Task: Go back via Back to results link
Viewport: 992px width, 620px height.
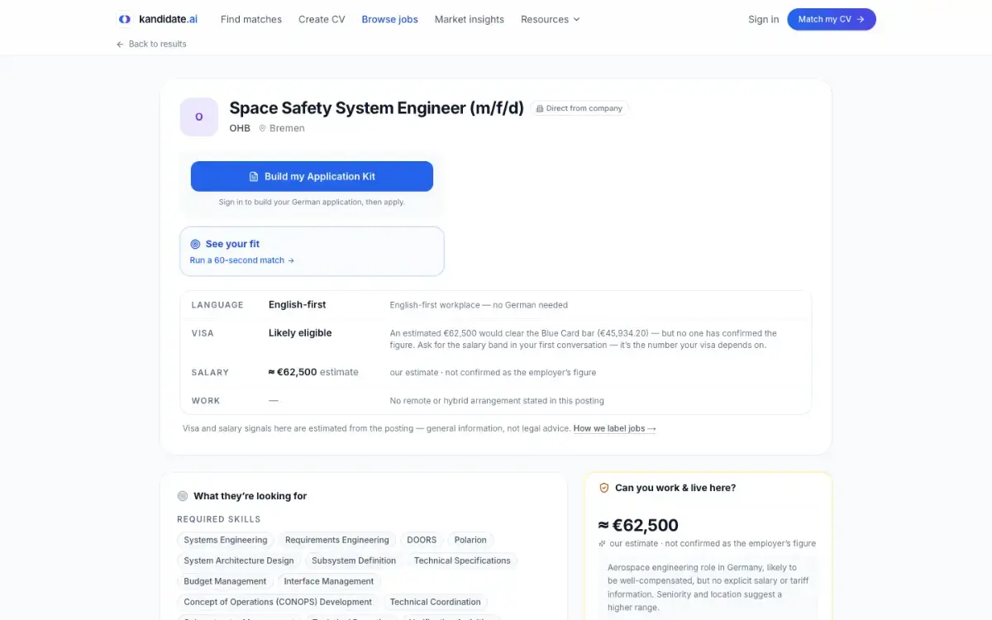Action: (151, 44)
